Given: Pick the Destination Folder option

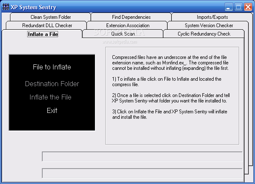Looking at the screenshot, I should point(52,84).
